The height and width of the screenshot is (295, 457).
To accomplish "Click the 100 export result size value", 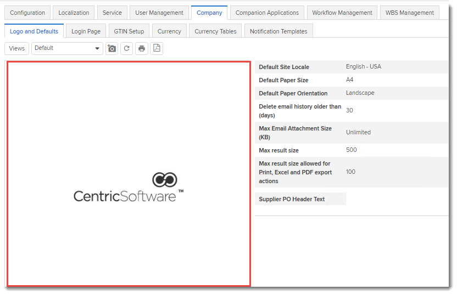I will click(x=350, y=172).
